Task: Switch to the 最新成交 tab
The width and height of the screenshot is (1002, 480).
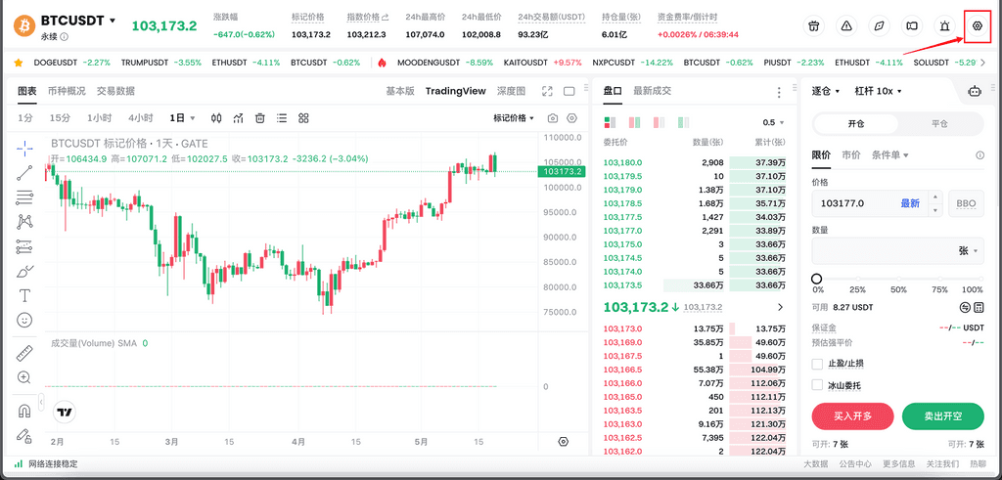Action: point(652,91)
